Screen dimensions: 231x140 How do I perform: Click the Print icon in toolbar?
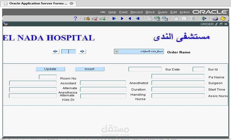215,19
